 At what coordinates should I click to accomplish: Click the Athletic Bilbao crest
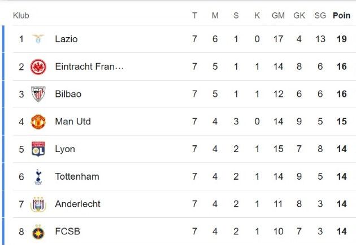tap(38, 94)
